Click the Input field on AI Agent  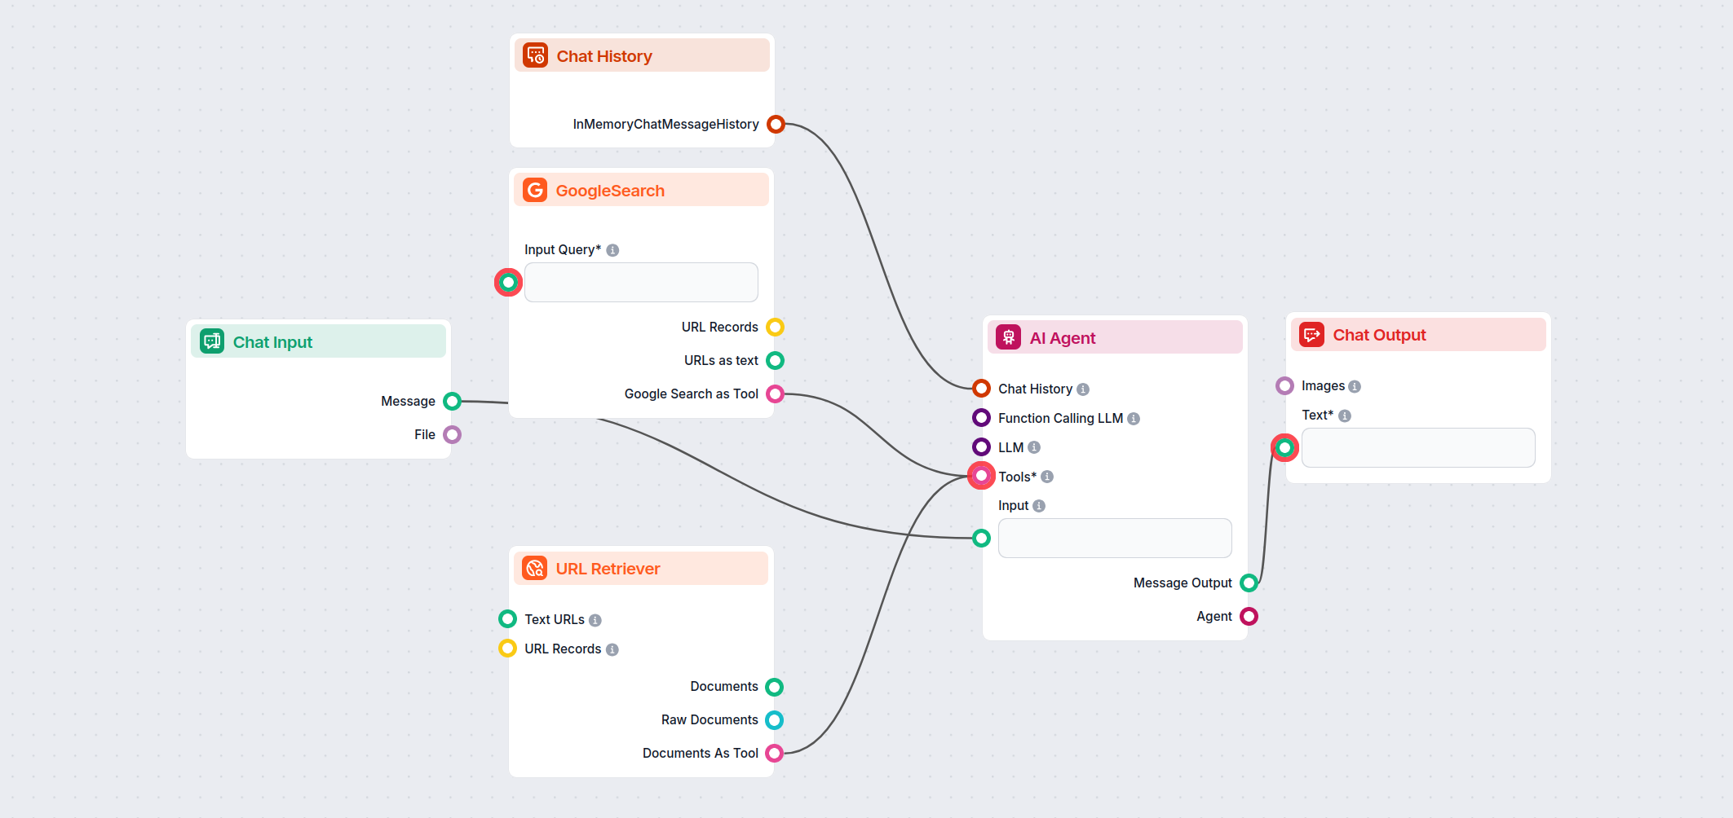1114,538
